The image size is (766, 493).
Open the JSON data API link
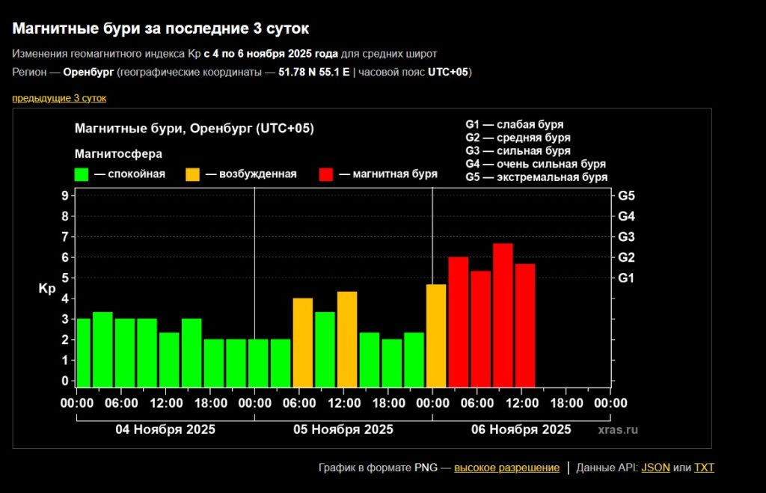[655, 468]
